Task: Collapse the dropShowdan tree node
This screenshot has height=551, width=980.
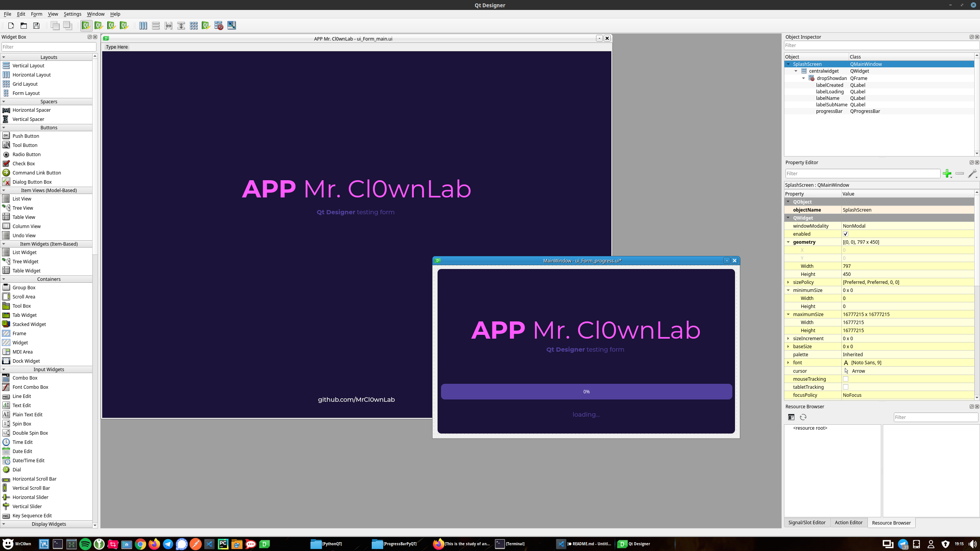Action: (x=804, y=78)
